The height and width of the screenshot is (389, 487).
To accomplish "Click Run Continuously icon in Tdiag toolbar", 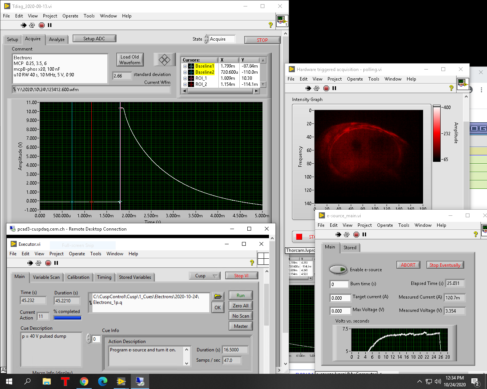I will coord(32,25).
